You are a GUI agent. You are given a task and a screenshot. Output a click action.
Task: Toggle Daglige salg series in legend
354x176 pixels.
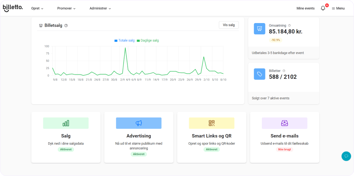tap(148, 41)
